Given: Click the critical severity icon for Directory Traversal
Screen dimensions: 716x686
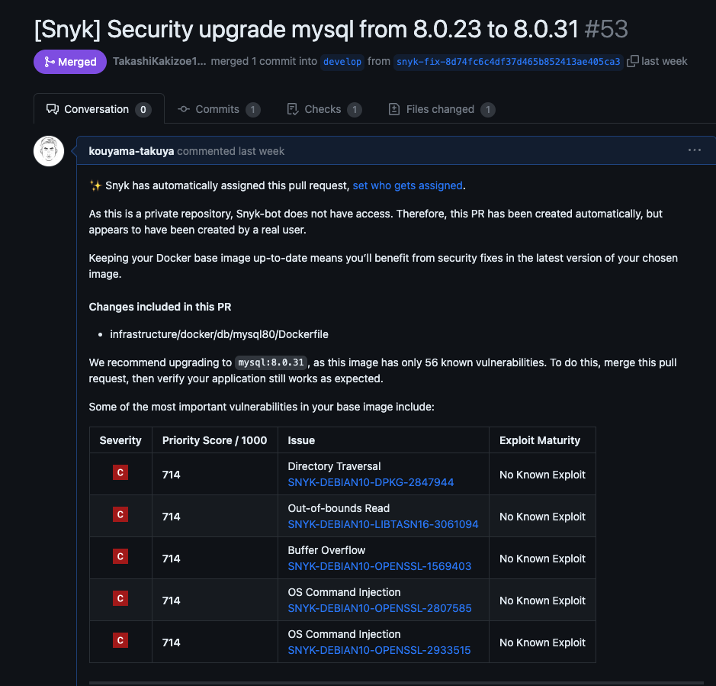Looking at the screenshot, I should pyautogui.click(x=120, y=473).
